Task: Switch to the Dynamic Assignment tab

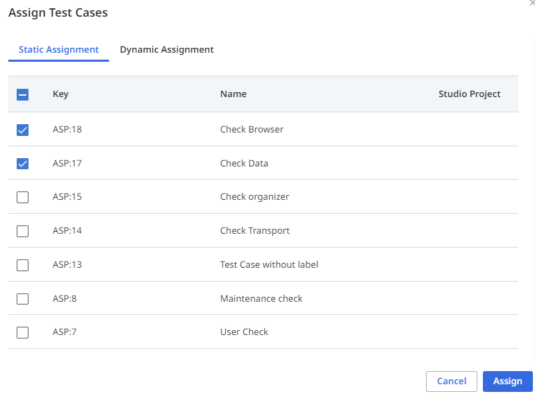Action: (167, 50)
